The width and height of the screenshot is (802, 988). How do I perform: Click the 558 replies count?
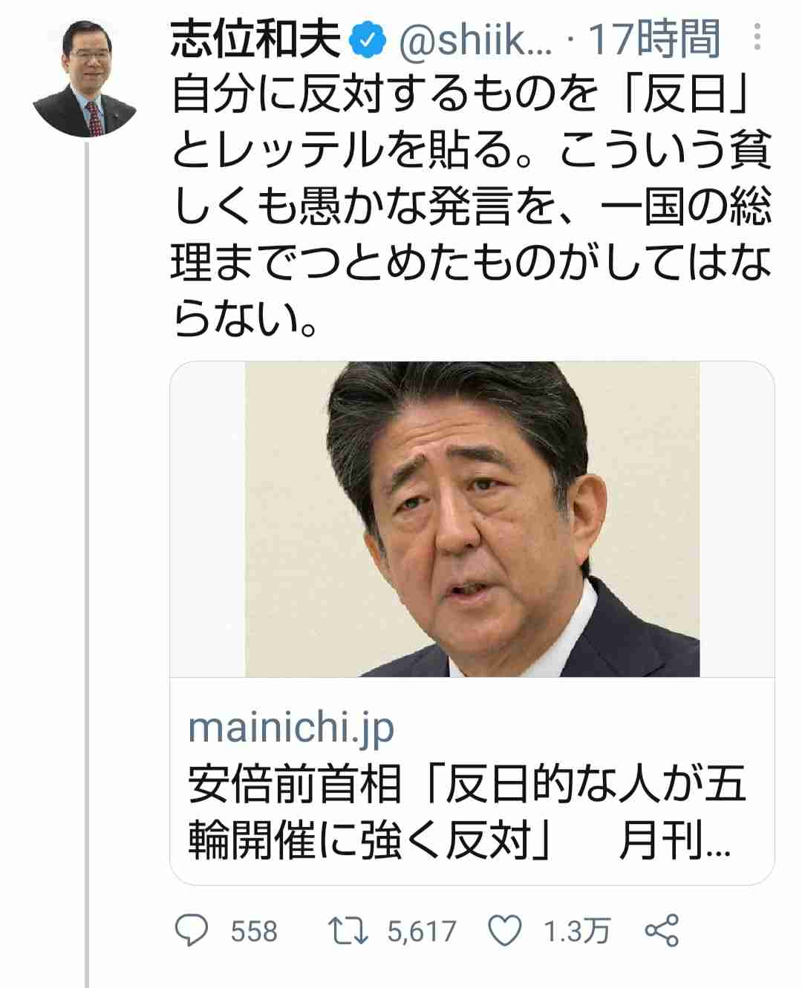coord(254,931)
